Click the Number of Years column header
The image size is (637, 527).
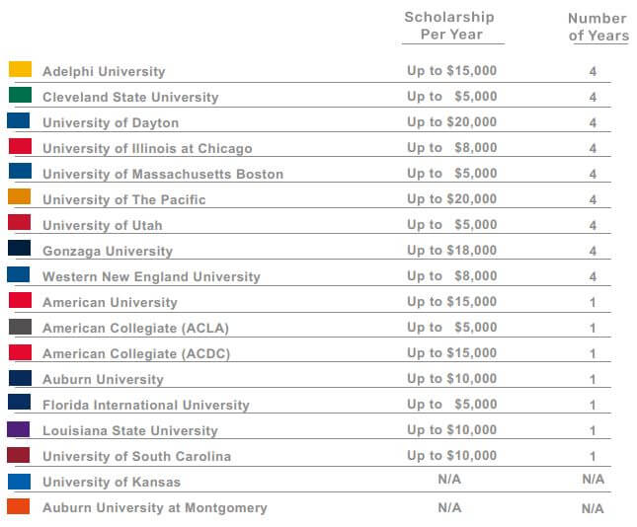597,27
